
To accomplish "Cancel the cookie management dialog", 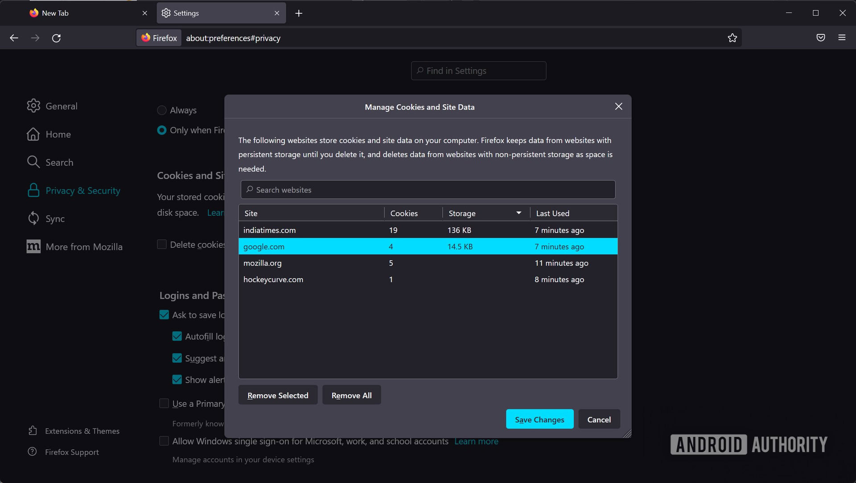I will pyautogui.click(x=599, y=419).
